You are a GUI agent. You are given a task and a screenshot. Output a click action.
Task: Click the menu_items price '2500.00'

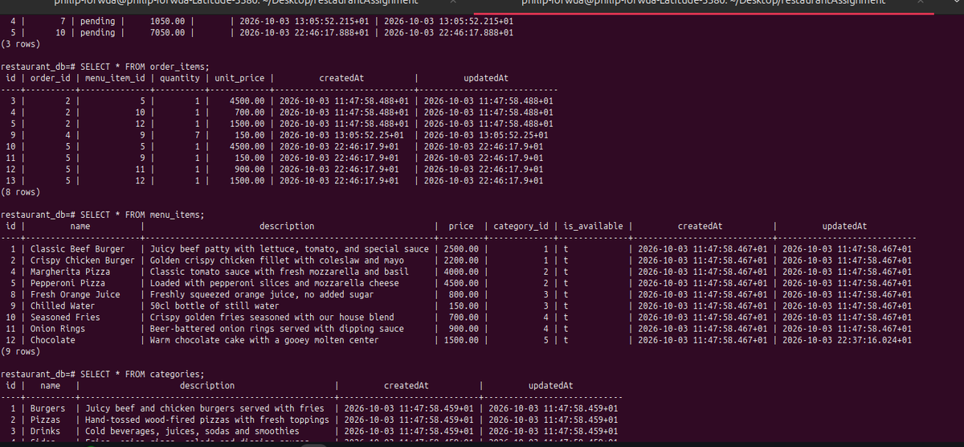pyautogui.click(x=461, y=249)
